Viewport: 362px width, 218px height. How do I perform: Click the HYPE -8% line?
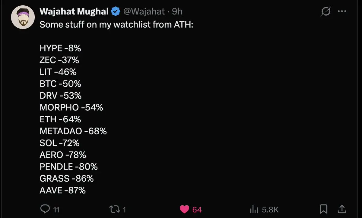(x=60, y=48)
